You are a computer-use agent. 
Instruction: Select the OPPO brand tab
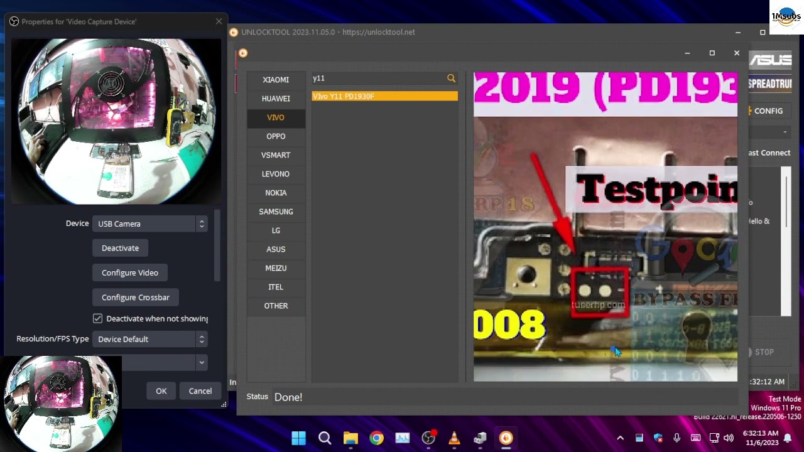pos(276,136)
